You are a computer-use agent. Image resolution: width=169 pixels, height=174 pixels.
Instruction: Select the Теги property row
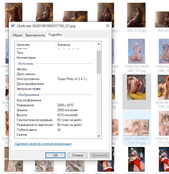point(55,53)
